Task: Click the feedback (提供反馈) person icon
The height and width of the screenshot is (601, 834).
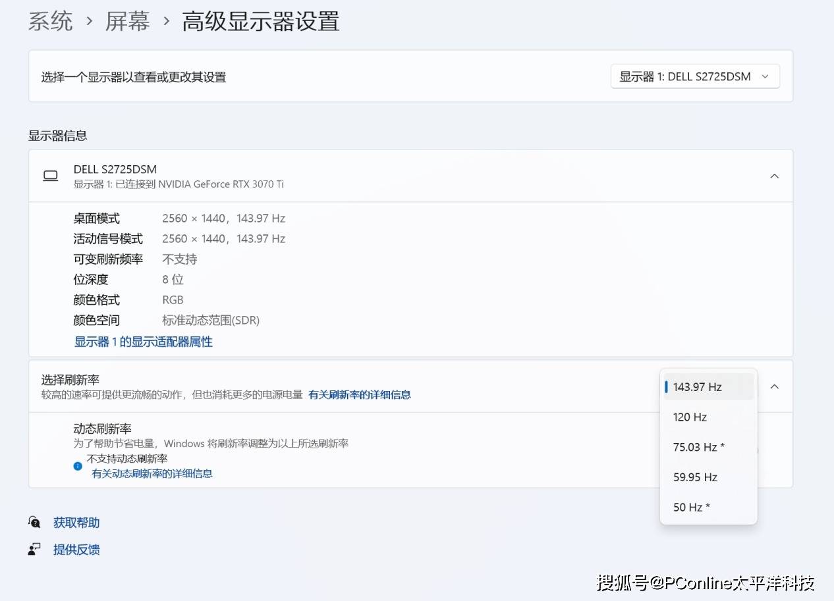Action: pos(34,550)
